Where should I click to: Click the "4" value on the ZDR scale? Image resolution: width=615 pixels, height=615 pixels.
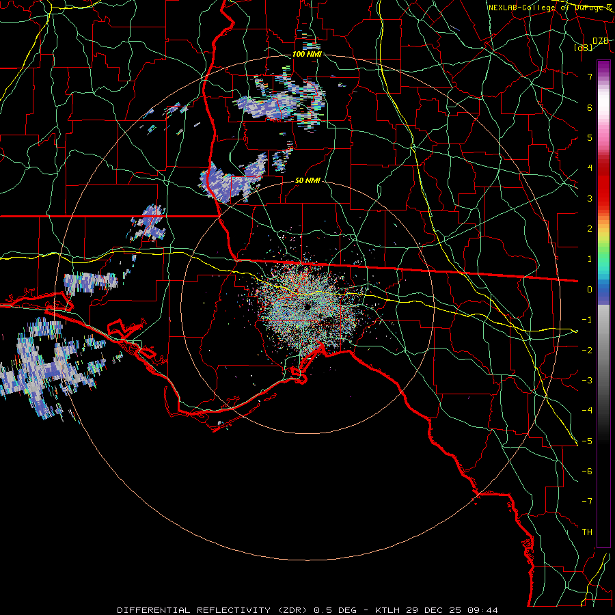[590, 168]
